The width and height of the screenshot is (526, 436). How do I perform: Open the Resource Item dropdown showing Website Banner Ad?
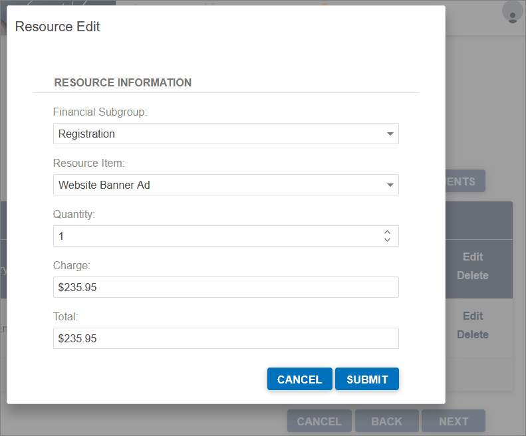[226, 185]
